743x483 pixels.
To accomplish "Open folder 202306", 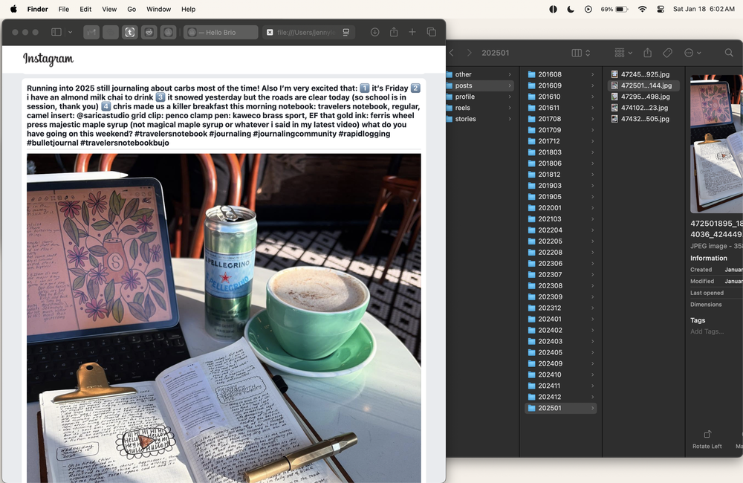I will (x=560, y=264).
